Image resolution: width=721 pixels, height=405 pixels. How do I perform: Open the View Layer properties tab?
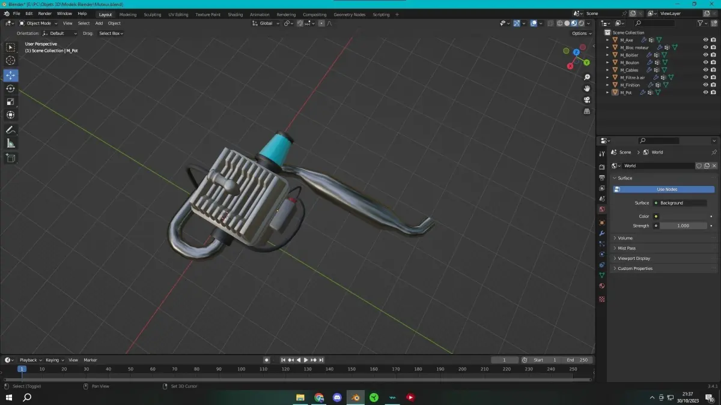[602, 188]
